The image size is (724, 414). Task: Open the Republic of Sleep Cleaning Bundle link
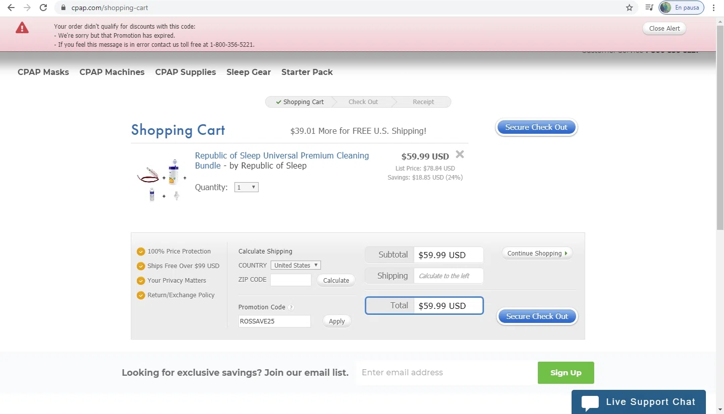[282, 160]
